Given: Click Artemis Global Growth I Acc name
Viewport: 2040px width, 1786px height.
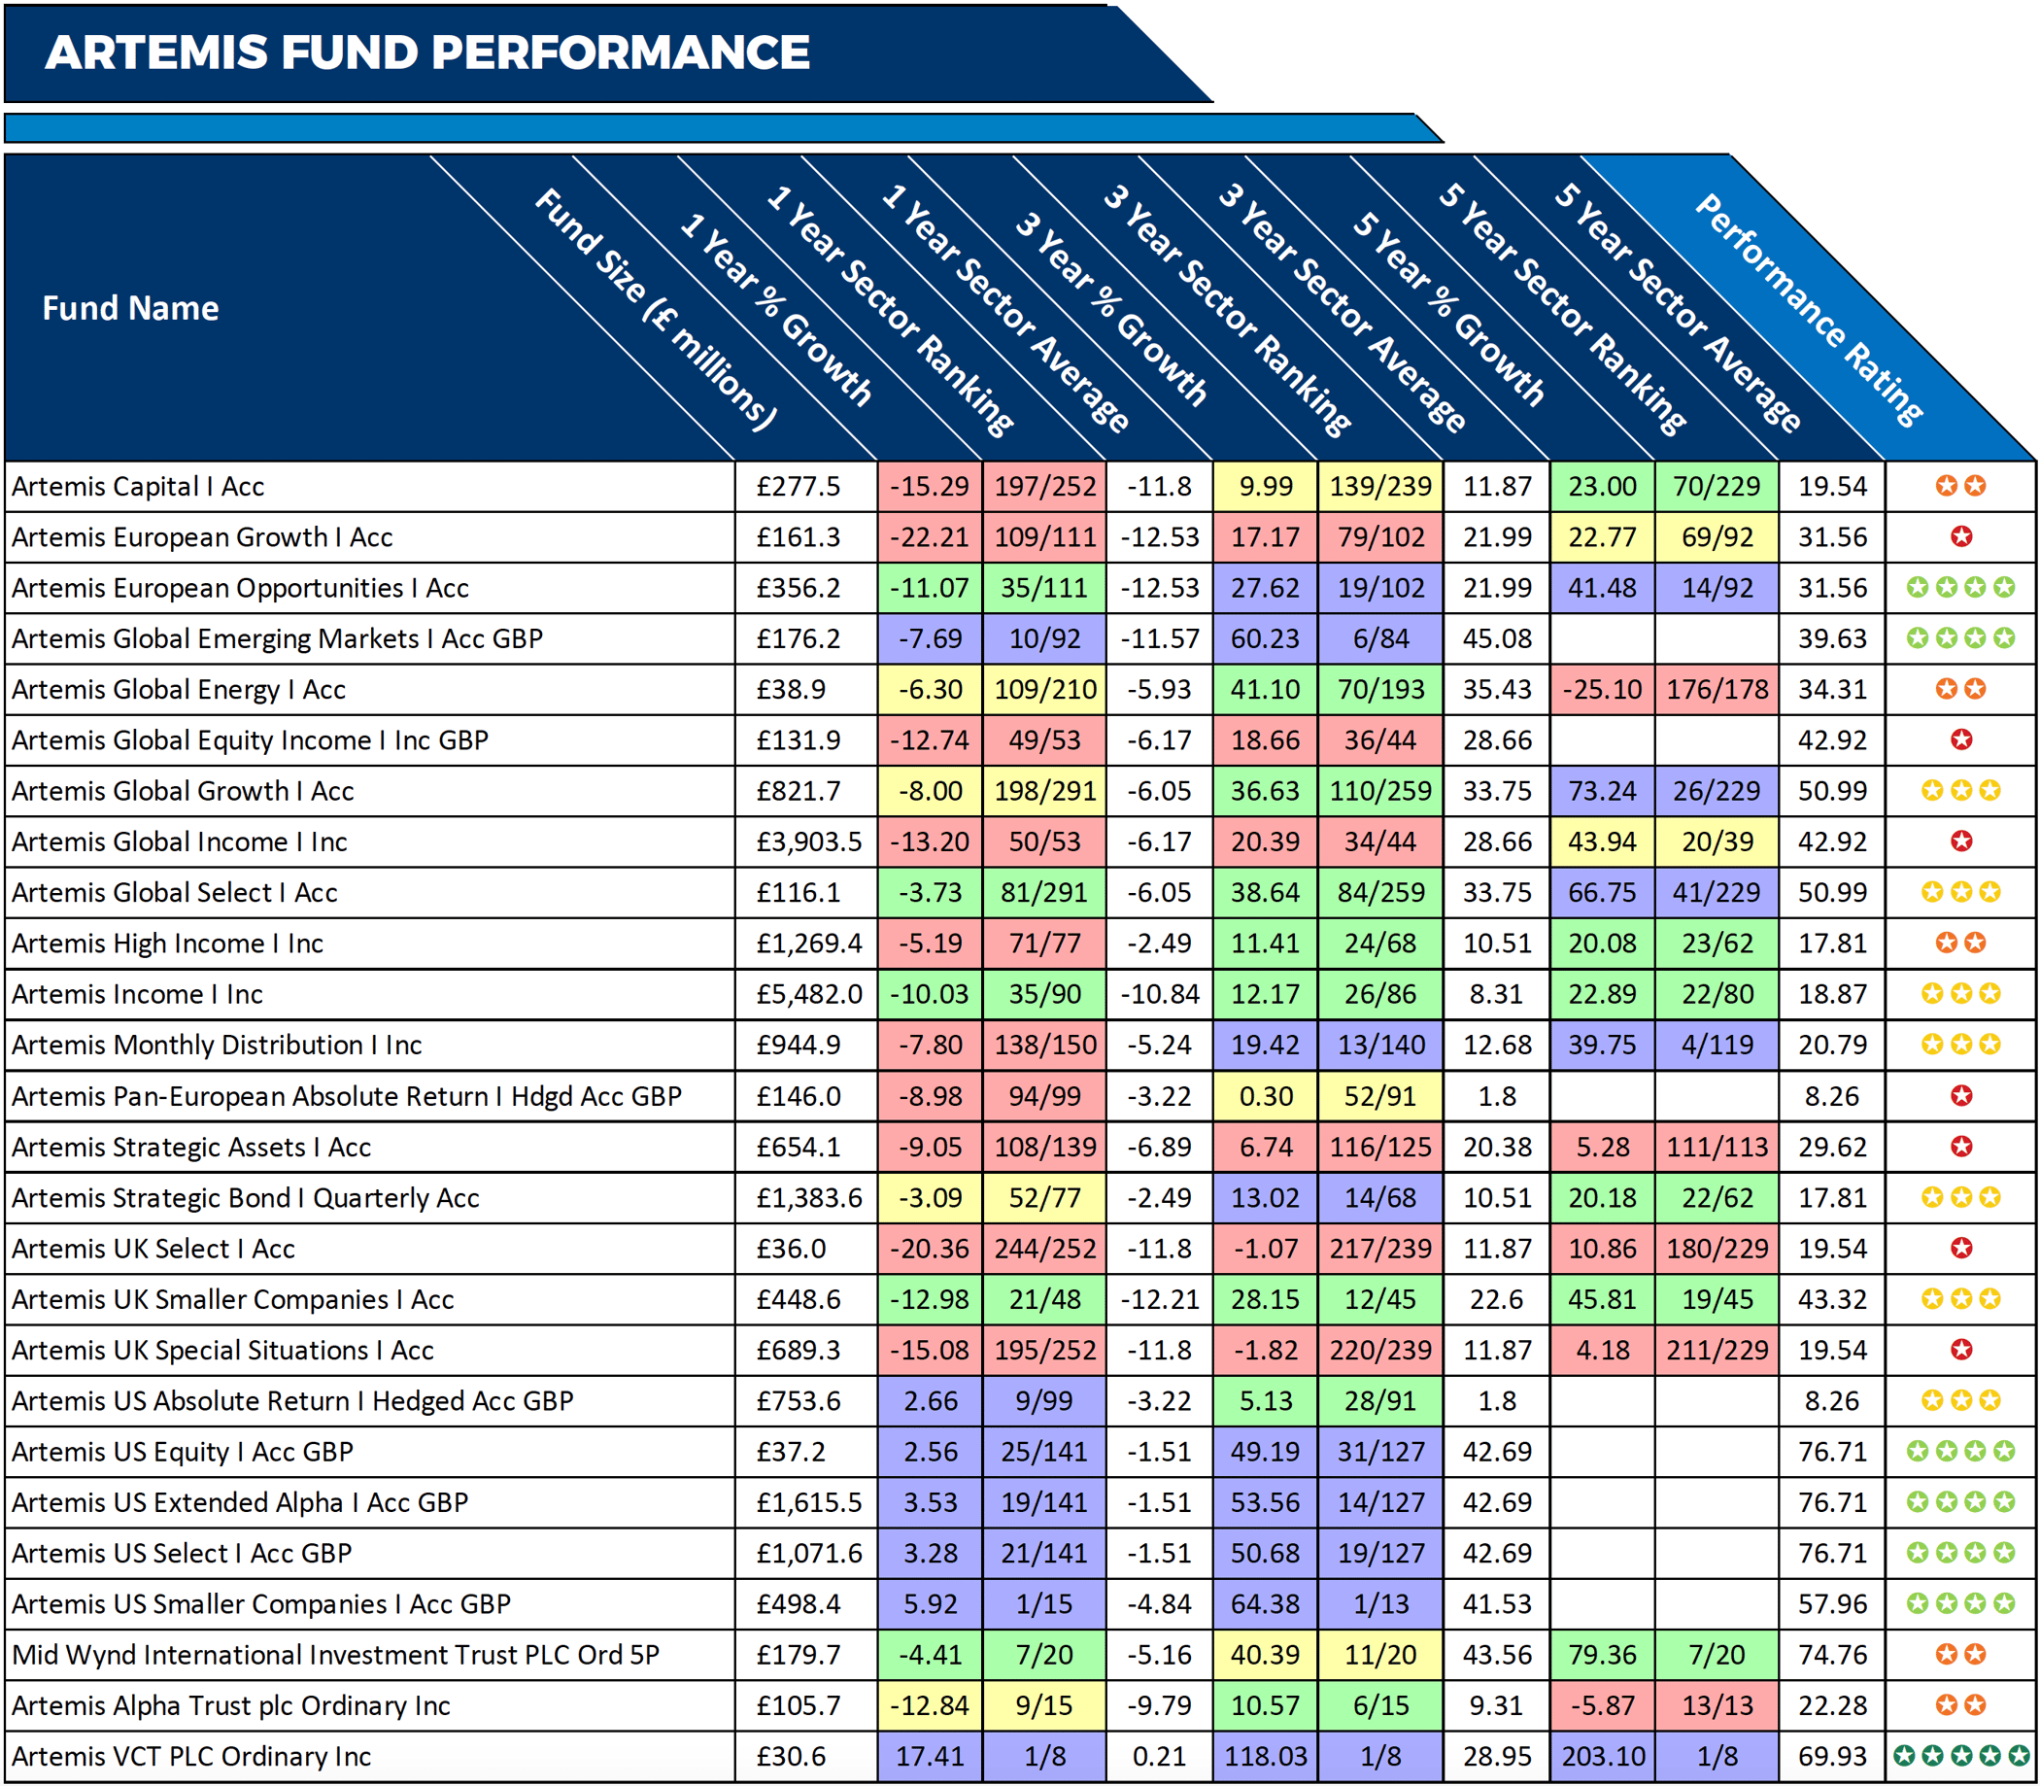Looking at the screenshot, I should (x=183, y=791).
